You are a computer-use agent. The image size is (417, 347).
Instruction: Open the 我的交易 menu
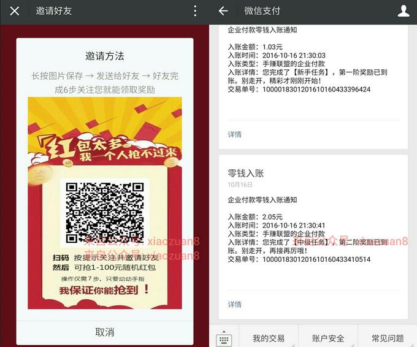click(x=269, y=338)
